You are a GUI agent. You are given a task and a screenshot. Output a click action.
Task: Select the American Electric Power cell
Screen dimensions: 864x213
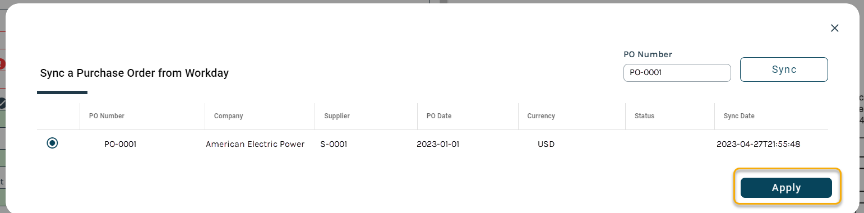(255, 144)
